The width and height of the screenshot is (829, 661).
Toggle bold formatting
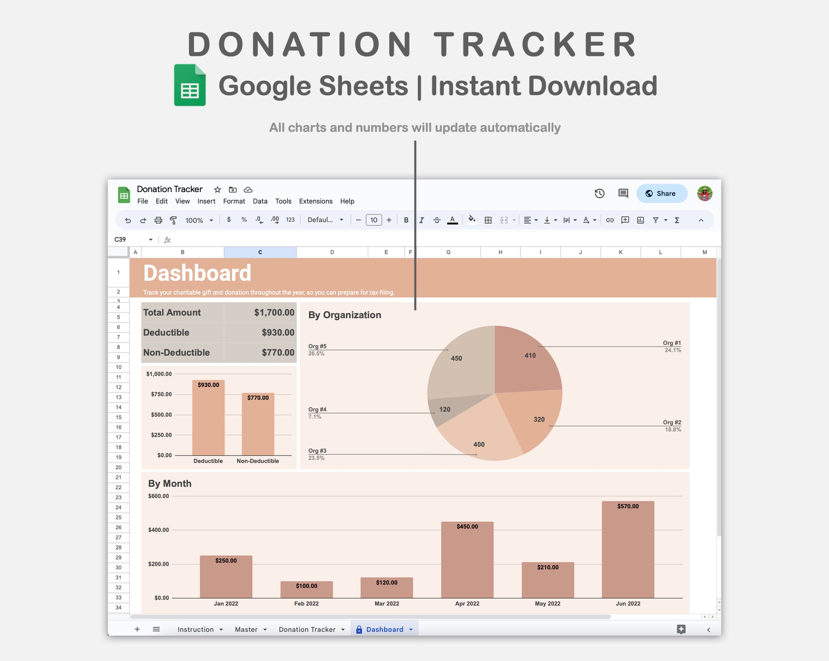click(x=406, y=220)
